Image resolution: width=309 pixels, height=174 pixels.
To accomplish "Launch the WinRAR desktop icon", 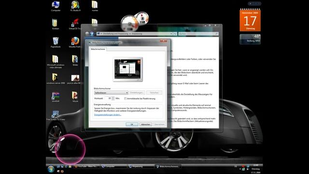I will coord(56,97).
